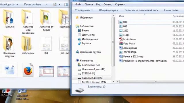Select the Firefox file icon in left window

tap(28, 70)
